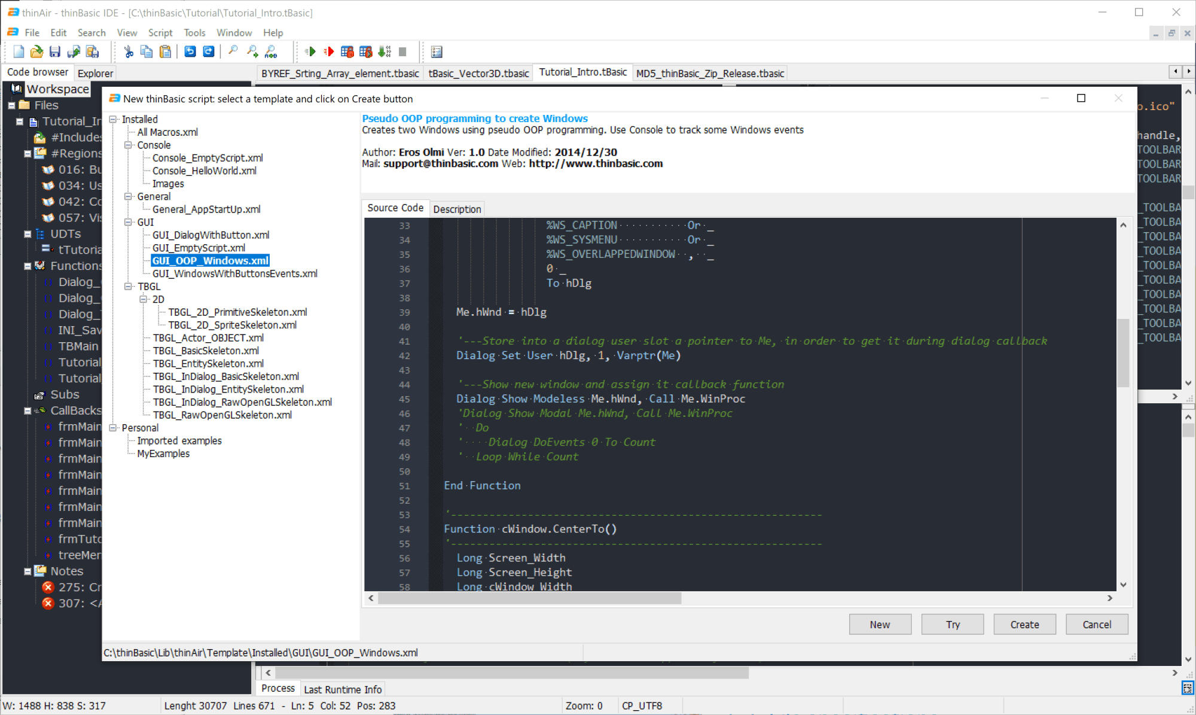Click red error icon beside note 275
Viewport: 1196px width, 715px height.
coord(48,587)
